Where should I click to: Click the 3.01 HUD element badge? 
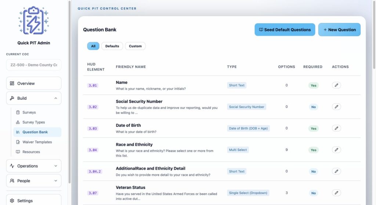(93, 85)
